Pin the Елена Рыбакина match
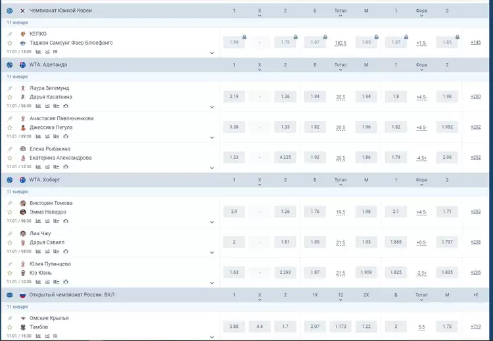Screen dimensions: 493x341 coord(10,149)
